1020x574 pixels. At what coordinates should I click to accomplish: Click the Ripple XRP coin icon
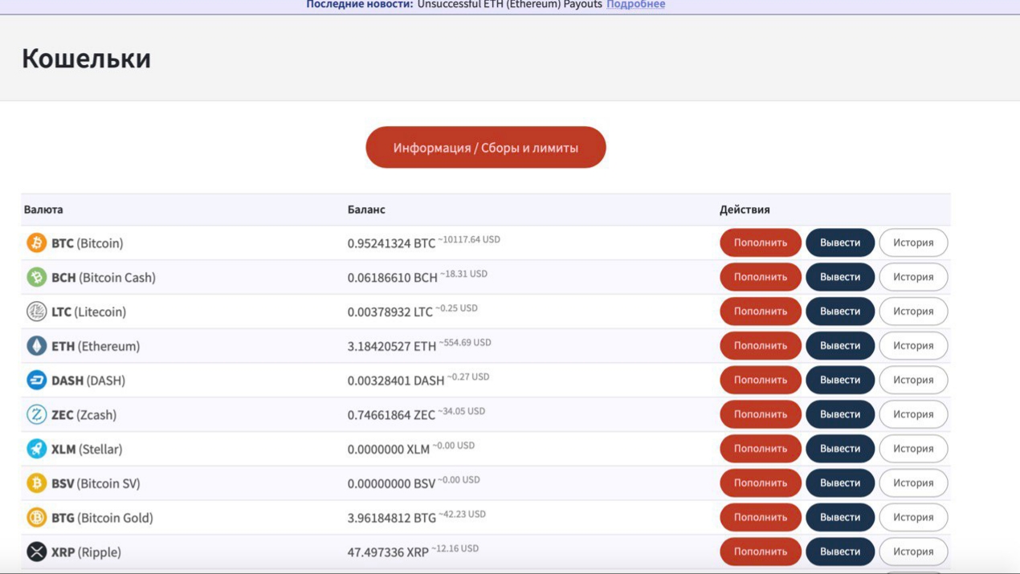[37, 552]
